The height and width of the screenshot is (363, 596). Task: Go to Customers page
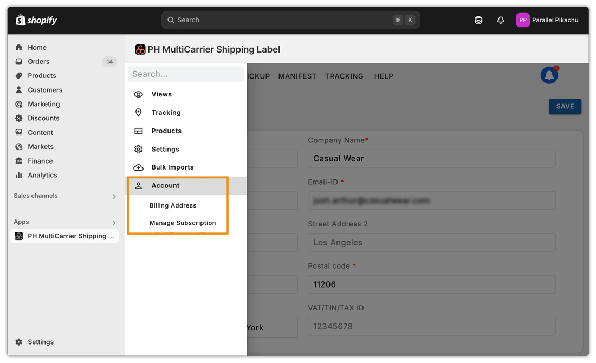coord(45,90)
